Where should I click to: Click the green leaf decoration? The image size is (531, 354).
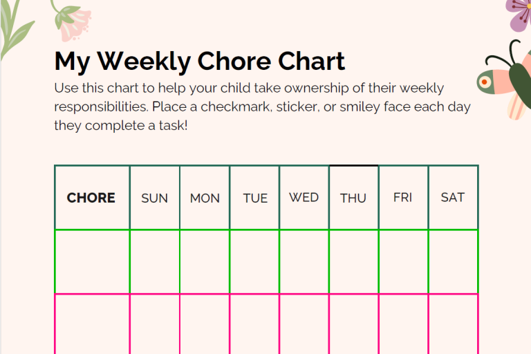click(x=15, y=29)
